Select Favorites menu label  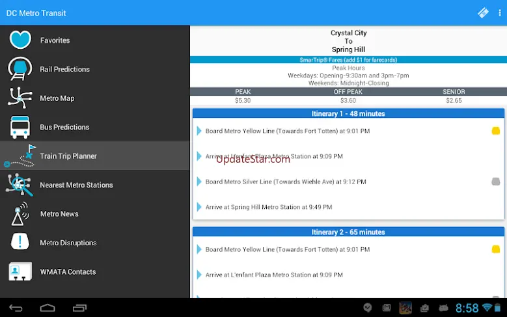55,40
